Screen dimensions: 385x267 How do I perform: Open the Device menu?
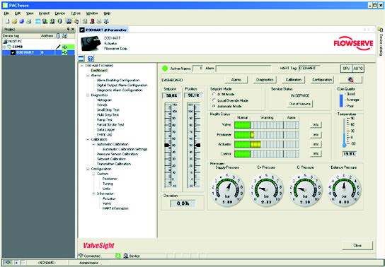click(60, 13)
